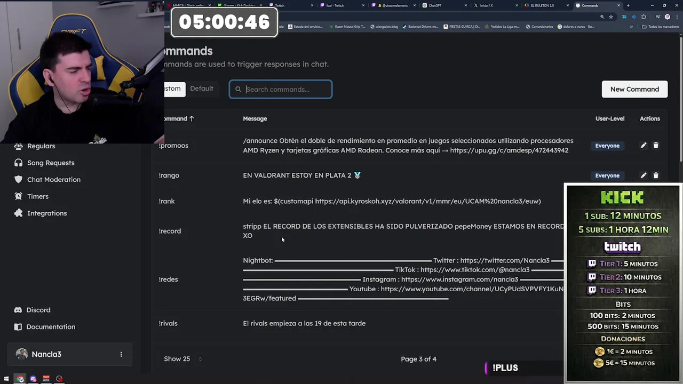Open Documentation in the sidebar
Screen dimensions: 683x384
point(45,327)
